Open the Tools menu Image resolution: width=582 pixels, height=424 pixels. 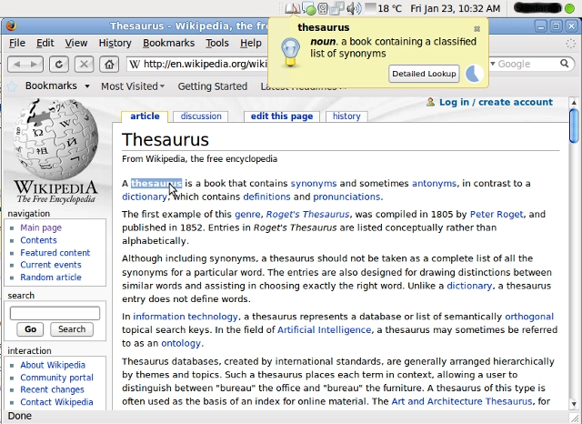[x=217, y=43]
